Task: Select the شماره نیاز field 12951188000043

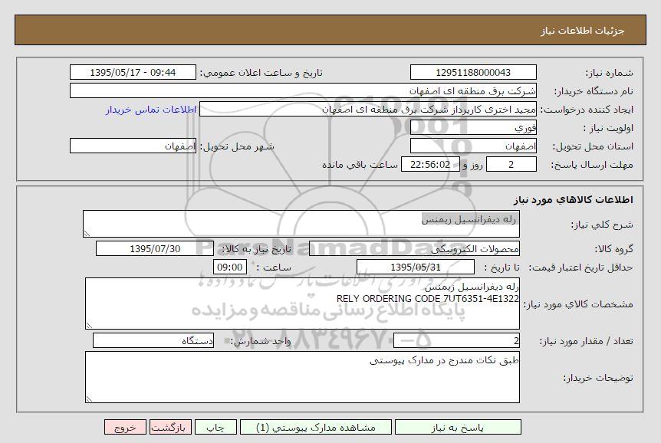Action: point(473,73)
